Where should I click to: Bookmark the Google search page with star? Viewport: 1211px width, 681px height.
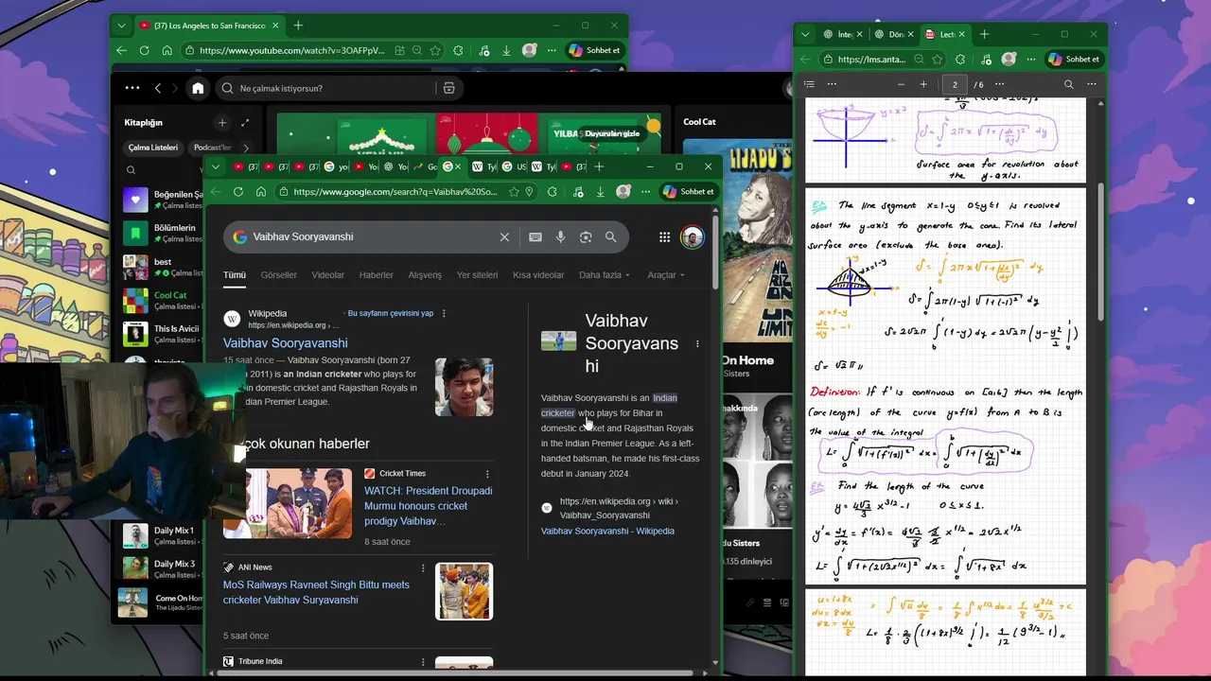click(514, 192)
